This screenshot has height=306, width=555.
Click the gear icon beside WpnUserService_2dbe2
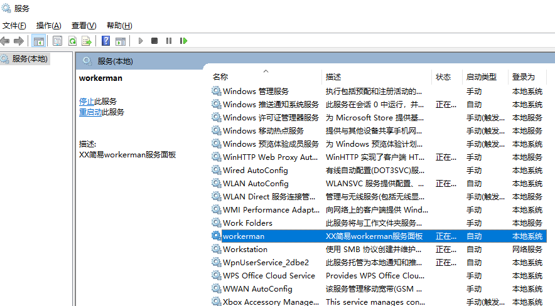[216, 262]
